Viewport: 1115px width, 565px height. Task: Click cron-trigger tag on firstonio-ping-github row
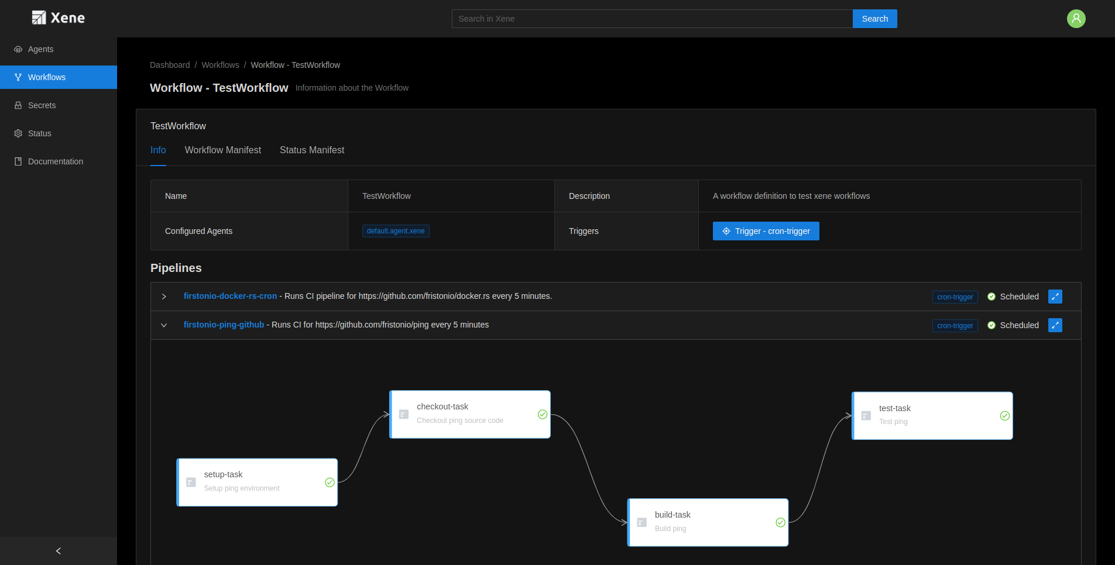click(955, 326)
